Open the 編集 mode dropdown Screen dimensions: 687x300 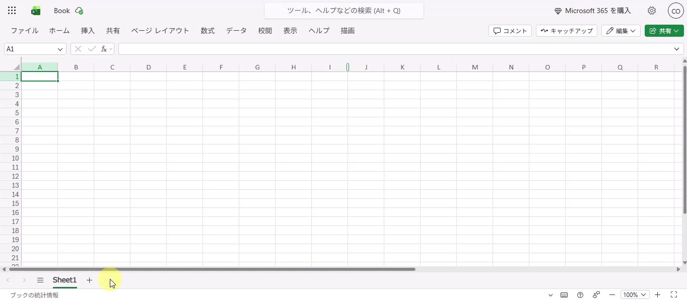click(621, 31)
